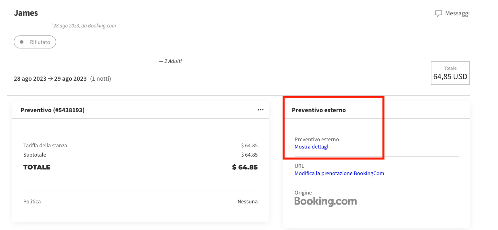The width and height of the screenshot is (498, 230).
Task: Click the Booking.com origin logo
Action: click(325, 201)
